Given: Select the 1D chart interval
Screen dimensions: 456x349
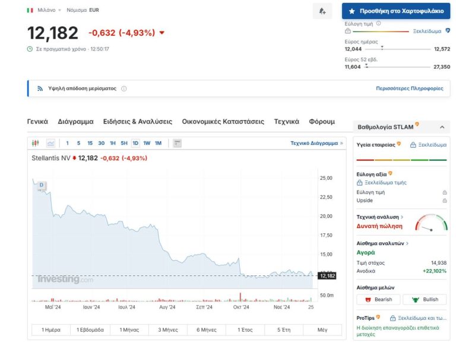Looking at the screenshot, I should pos(135,143).
